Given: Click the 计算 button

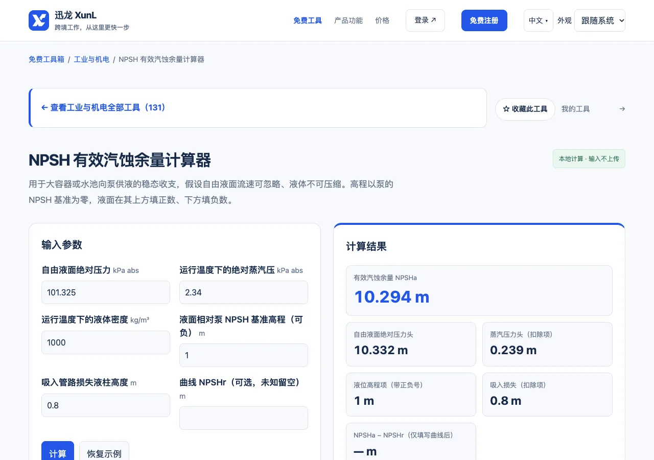Looking at the screenshot, I should [x=58, y=452].
